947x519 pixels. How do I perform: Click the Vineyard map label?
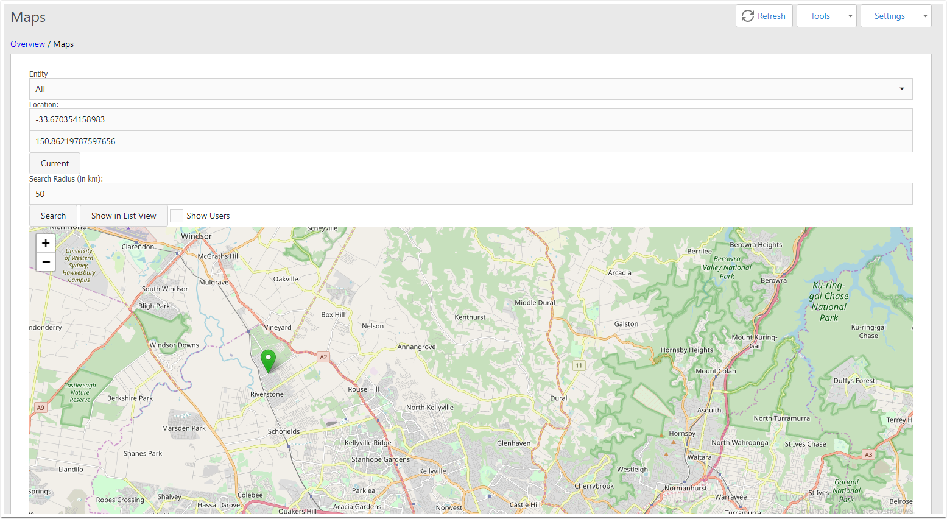coord(278,327)
